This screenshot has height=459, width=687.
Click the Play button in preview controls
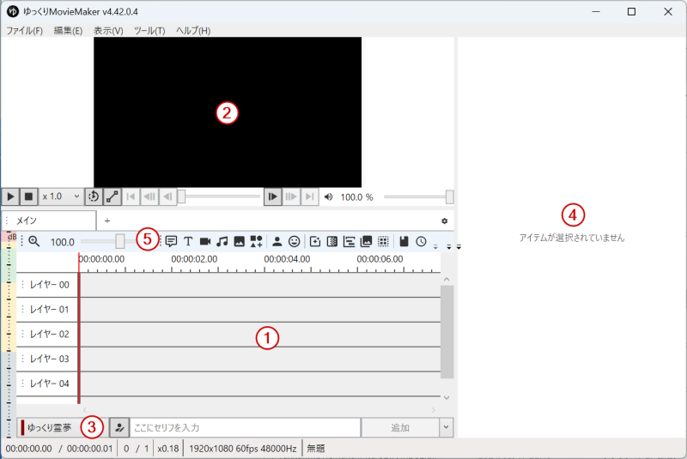(x=11, y=196)
